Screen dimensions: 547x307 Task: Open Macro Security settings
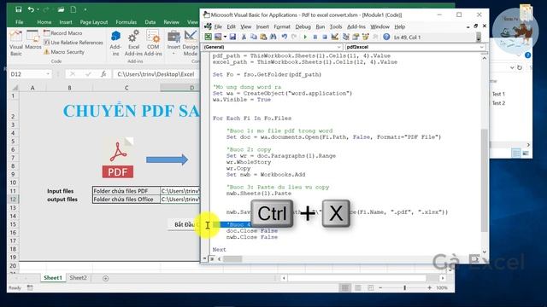pyautogui.click(x=64, y=52)
